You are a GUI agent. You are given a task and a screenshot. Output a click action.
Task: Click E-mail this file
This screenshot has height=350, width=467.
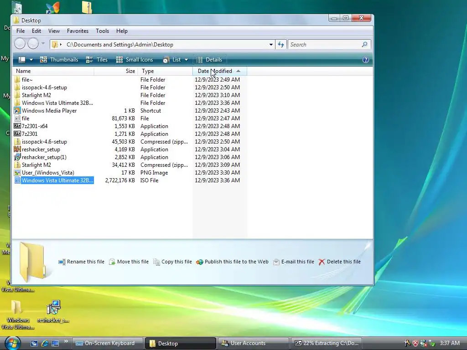(x=293, y=262)
